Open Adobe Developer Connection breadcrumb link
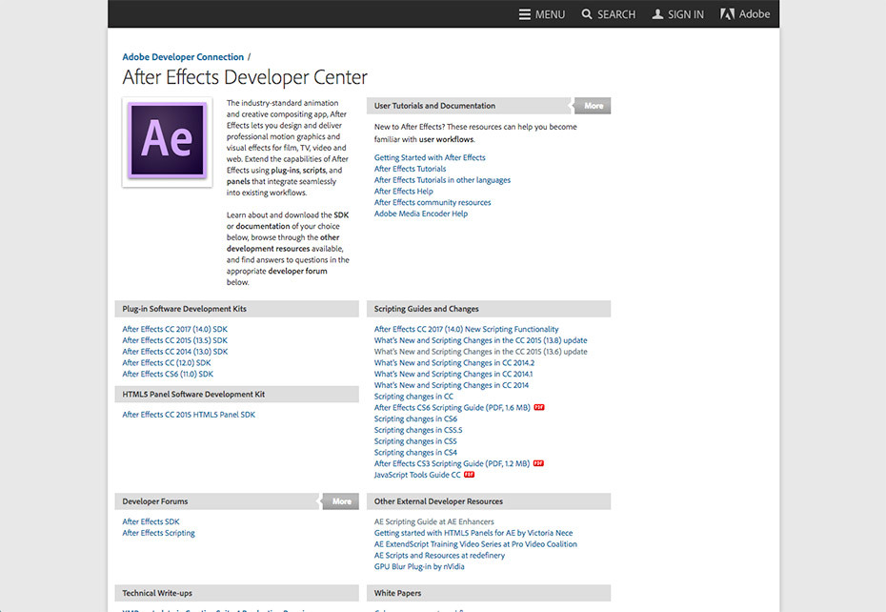Screen dimensions: 886x612 pyautogui.click(x=183, y=57)
